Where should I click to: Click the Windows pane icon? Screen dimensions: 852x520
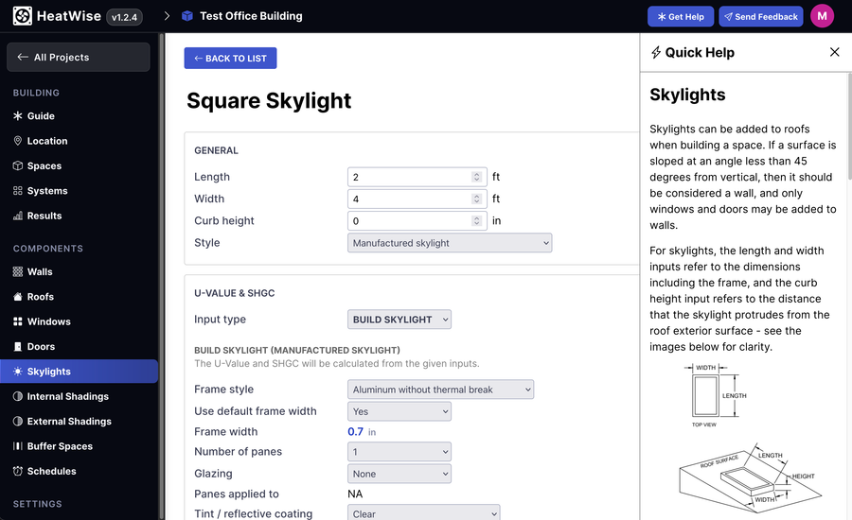pos(18,321)
